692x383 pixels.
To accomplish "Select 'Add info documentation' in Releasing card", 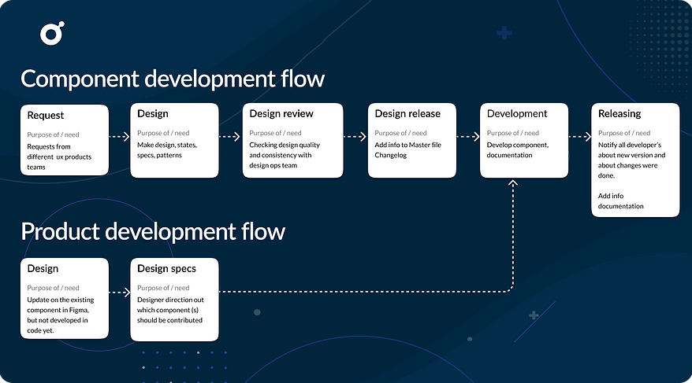I will [x=620, y=201].
